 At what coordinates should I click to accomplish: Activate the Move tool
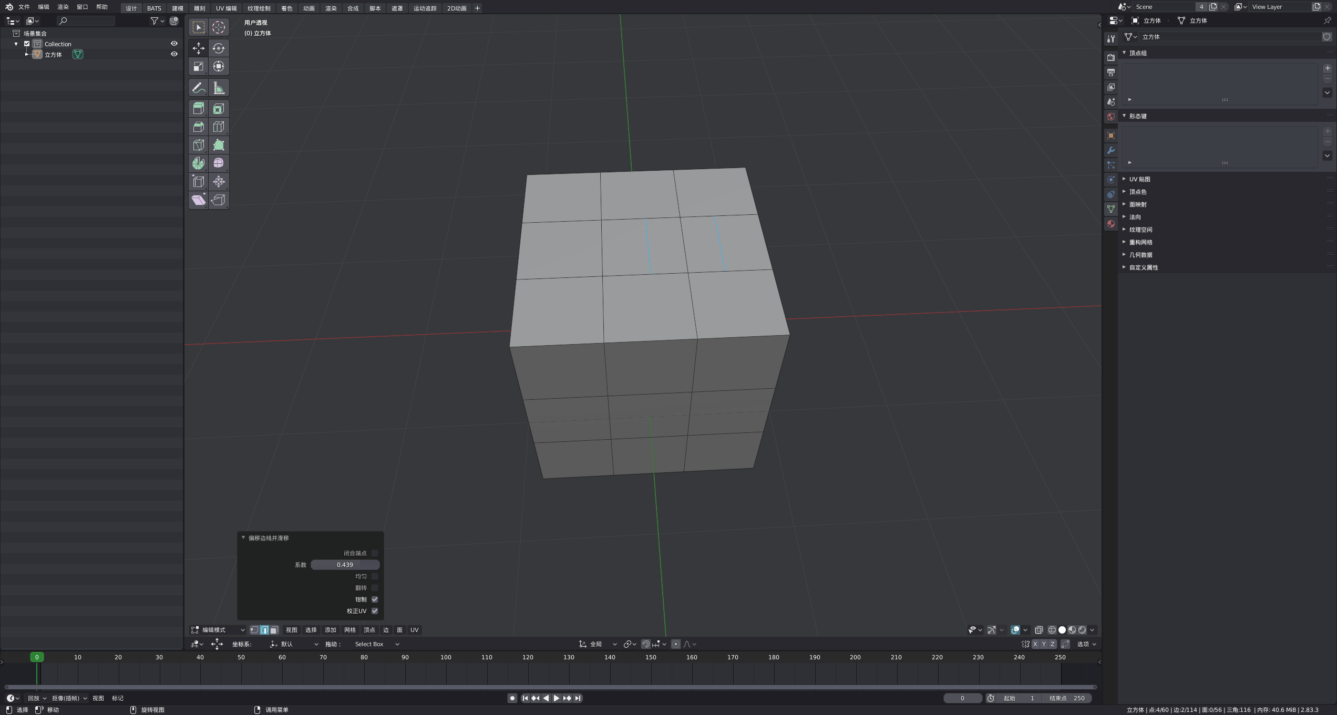(199, 48)
